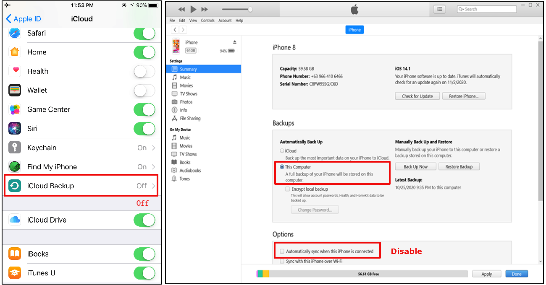Tap the Find My iPhone radar icon
The height and width of the screenshot is (285, 546).
[x=15, y=167]
